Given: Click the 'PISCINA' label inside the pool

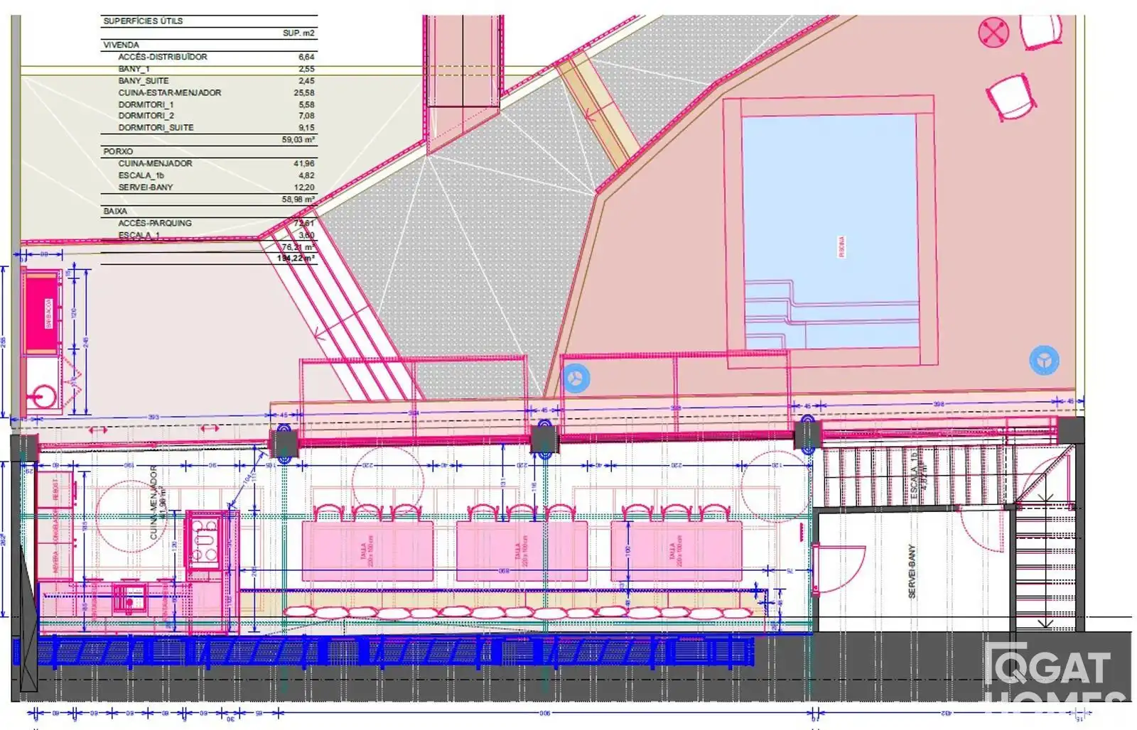Looking at the screenshot, I should tap(842, 247).
